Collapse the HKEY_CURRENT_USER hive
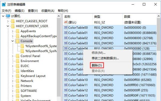 point(8,26)
